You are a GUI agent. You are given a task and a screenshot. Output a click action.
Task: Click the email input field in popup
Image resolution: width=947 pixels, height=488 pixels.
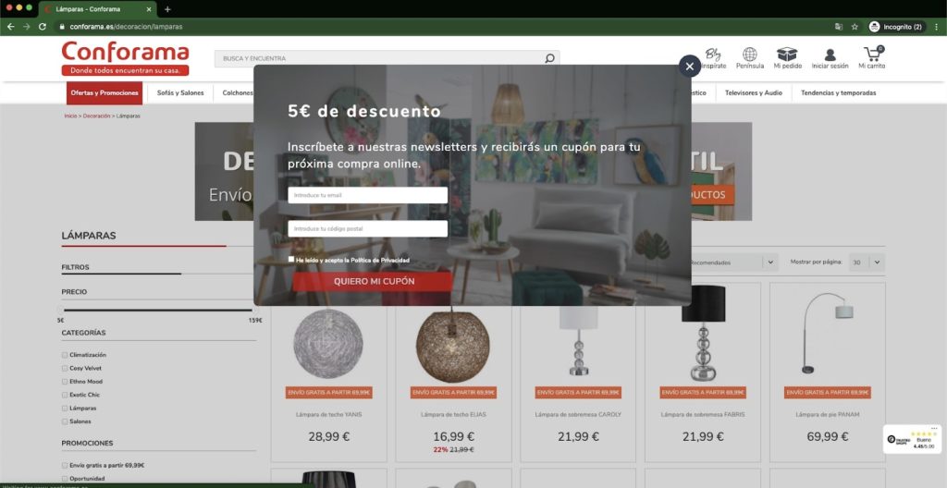(x=368, y=195)
